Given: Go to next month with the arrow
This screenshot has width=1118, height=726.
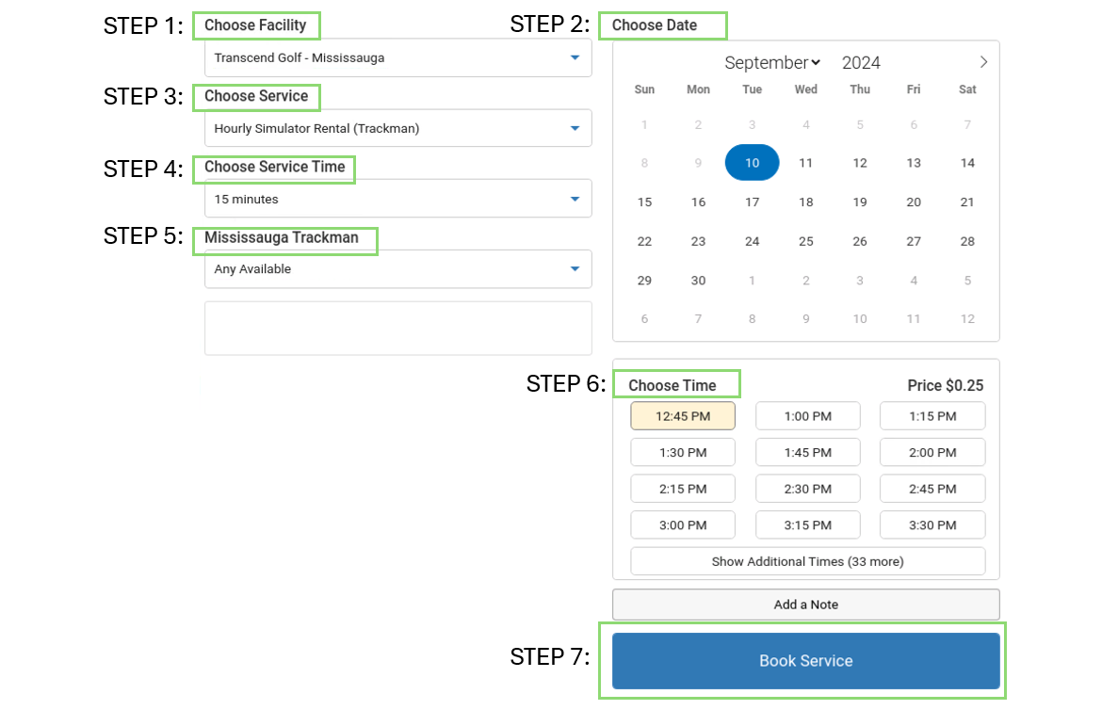Looking at the screenshot, I should tap(983, 62).
